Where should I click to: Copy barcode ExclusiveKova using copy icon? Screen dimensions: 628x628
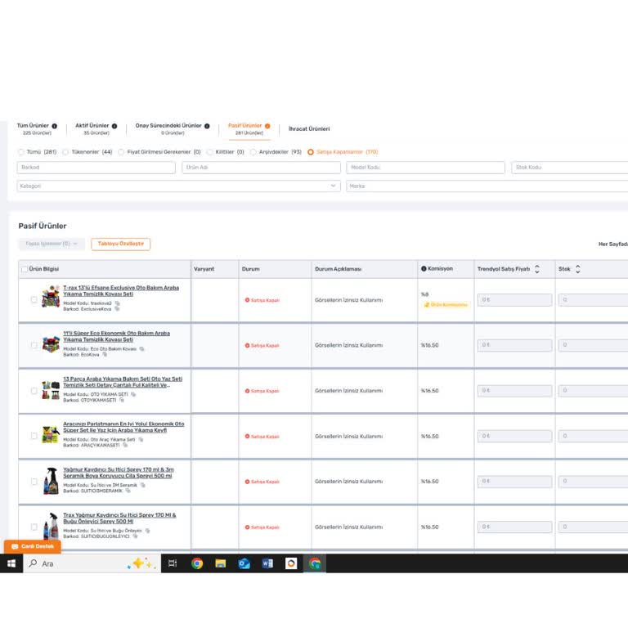tap(118, 309)
